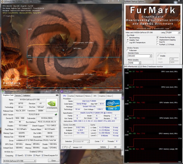Viewport: 183px width, 164px height.
Task: Toggle the DirectCompute 5.0 checkbox
Action: pyautogui.click(x=43, y=155)
